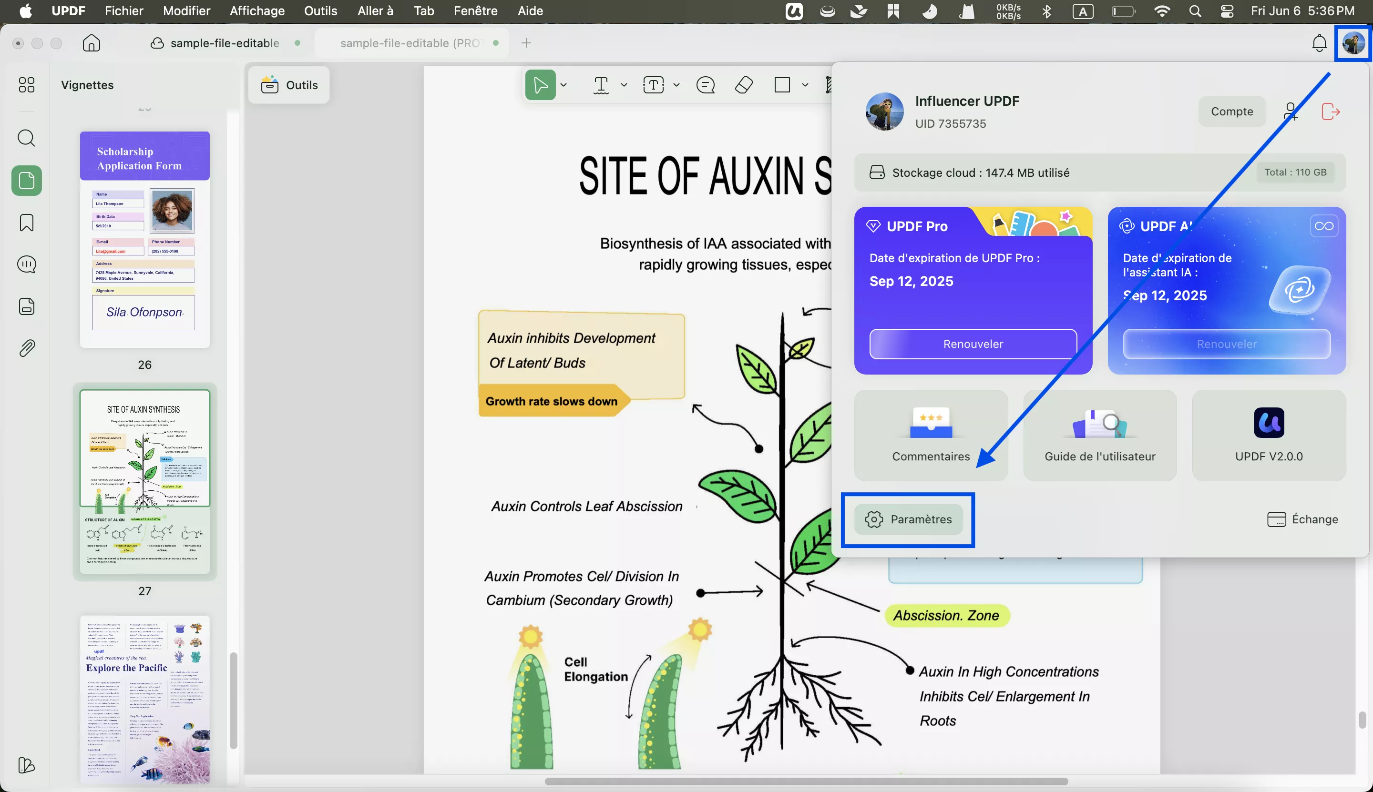
Task: Switch to the sample-file-editable tab
Action: (x=225, y=43)
